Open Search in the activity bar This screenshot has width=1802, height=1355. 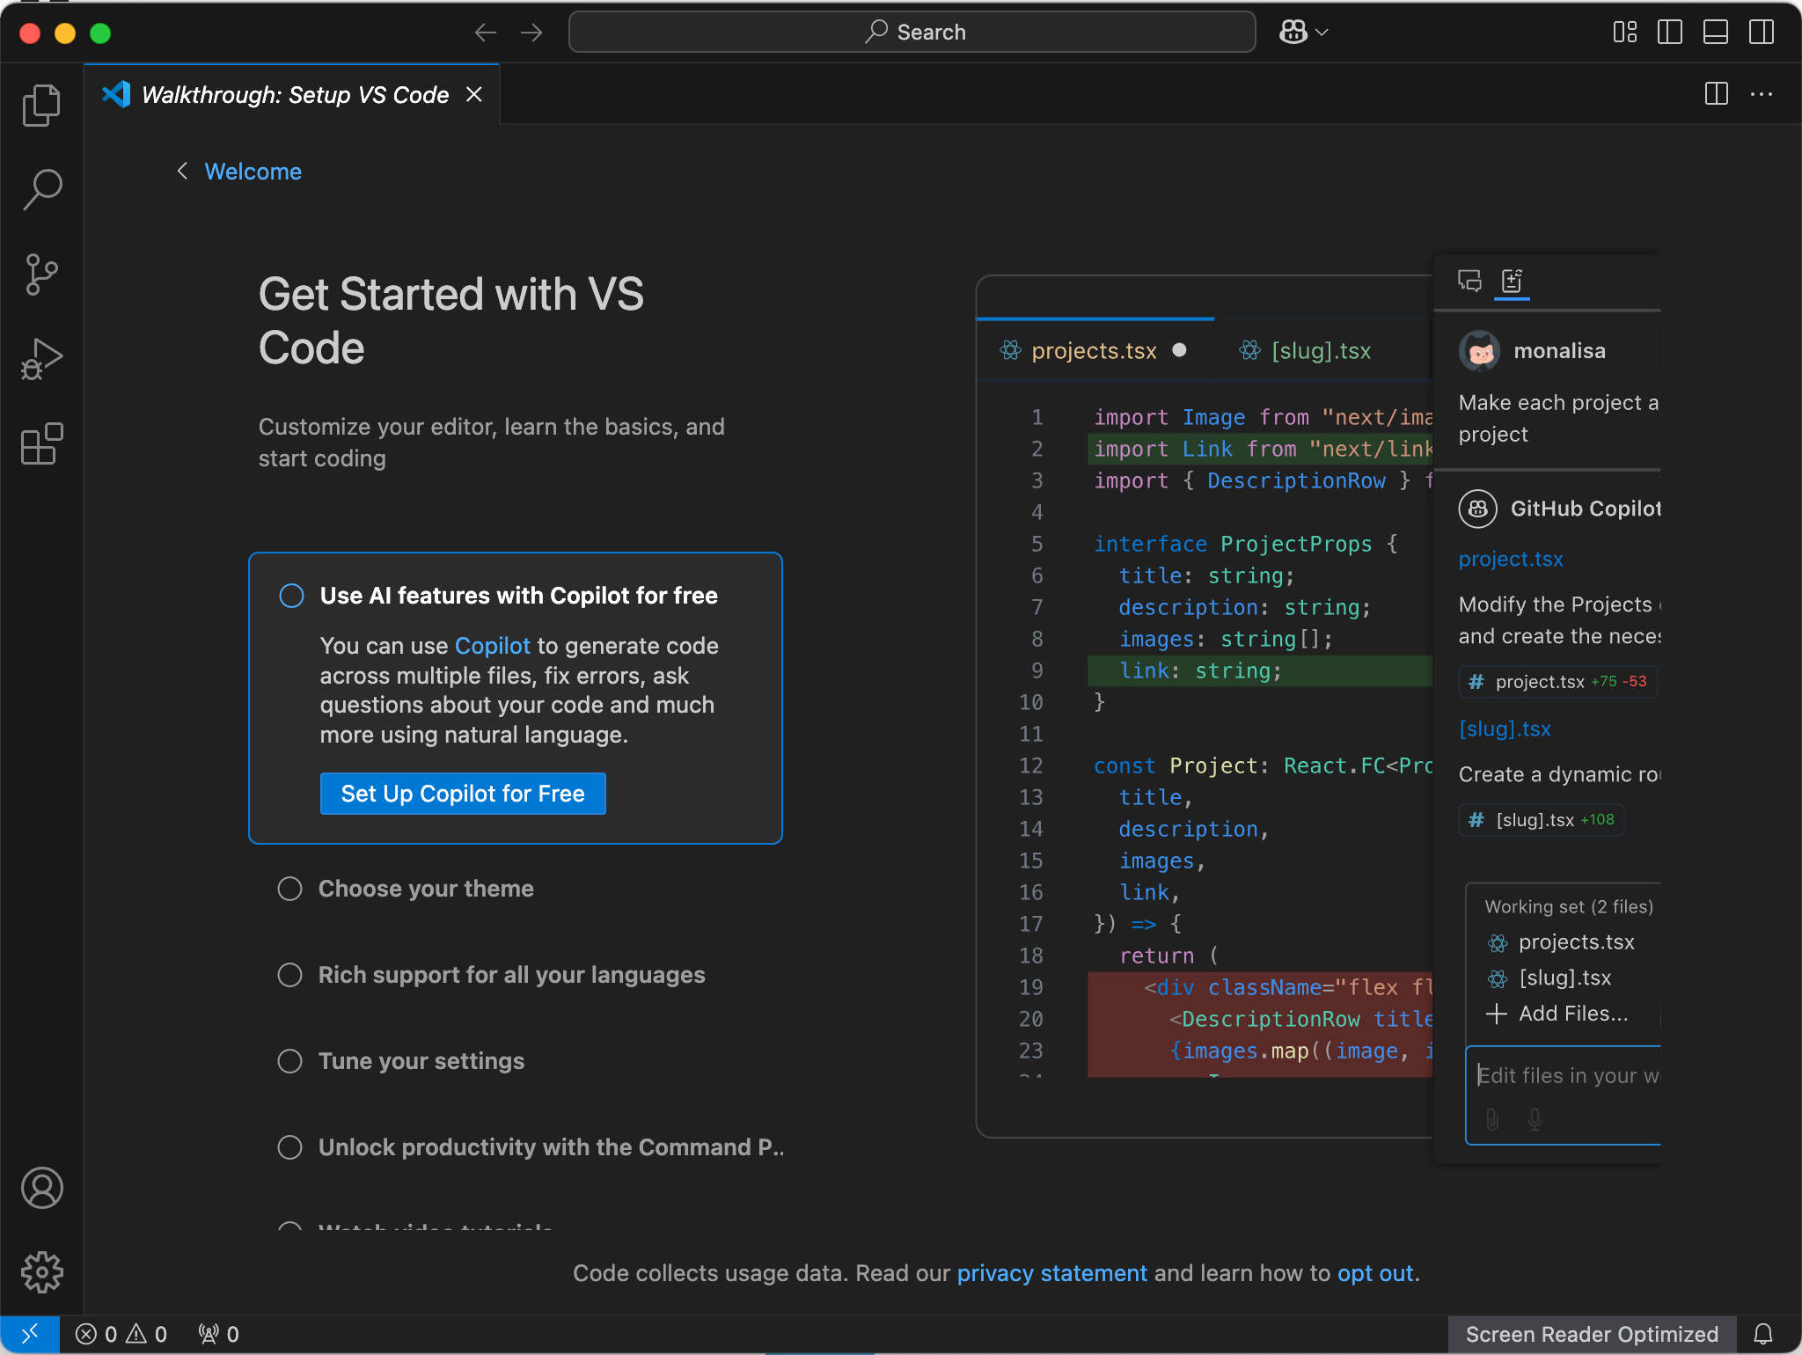coord(40,187)
